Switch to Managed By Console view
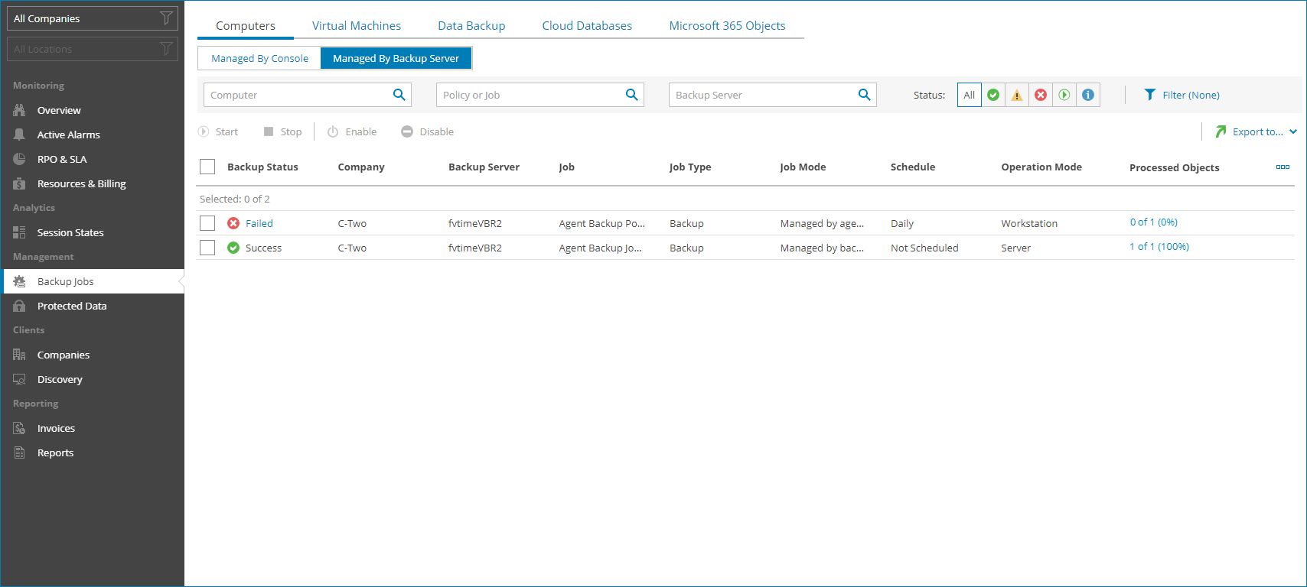The width and height of the screenshot is (1307, 587). click(x=259, y=58)
